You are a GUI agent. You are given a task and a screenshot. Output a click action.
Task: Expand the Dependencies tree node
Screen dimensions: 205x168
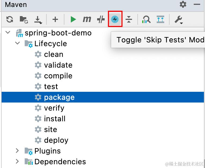pos(17,161)
